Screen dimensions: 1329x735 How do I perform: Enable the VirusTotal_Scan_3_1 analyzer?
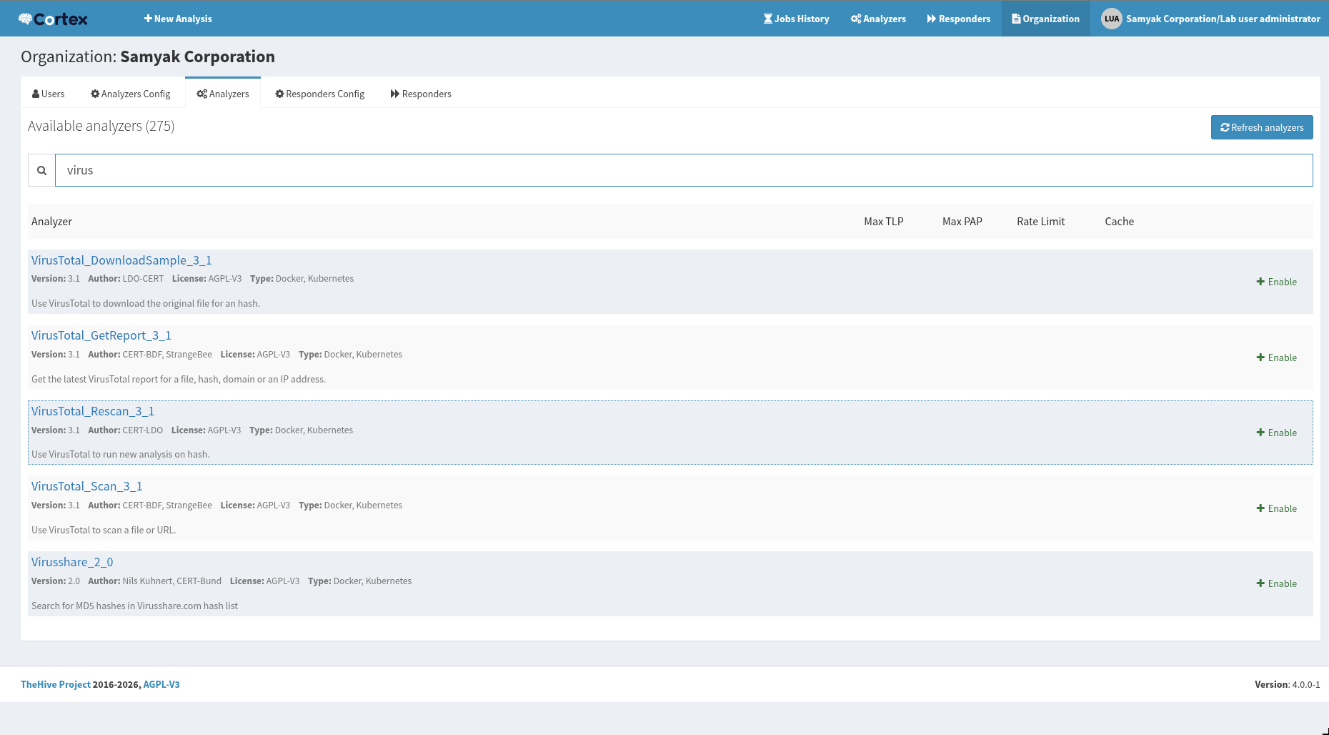[x=1277, y=508]
